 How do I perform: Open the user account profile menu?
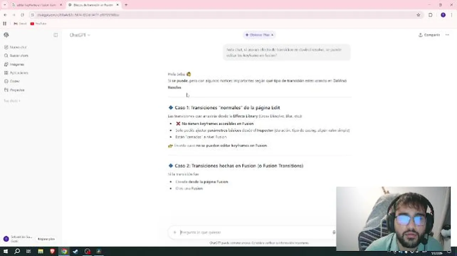[x=18, y=239]
